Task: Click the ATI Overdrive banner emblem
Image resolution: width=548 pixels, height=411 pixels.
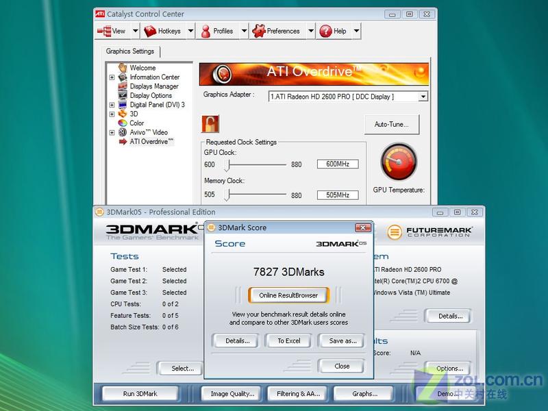Action: coord(222,74)
